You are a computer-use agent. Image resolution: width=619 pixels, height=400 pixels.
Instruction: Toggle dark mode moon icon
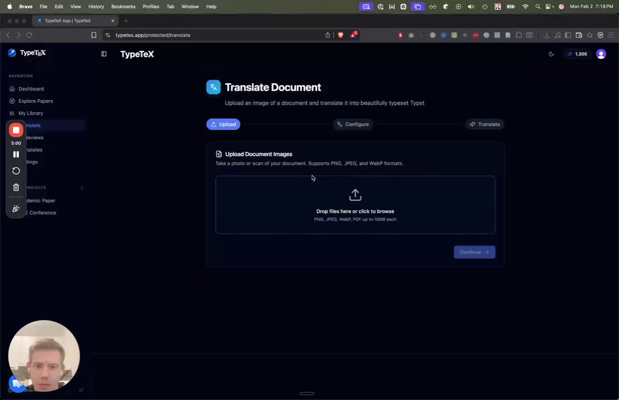pos(552,54)
